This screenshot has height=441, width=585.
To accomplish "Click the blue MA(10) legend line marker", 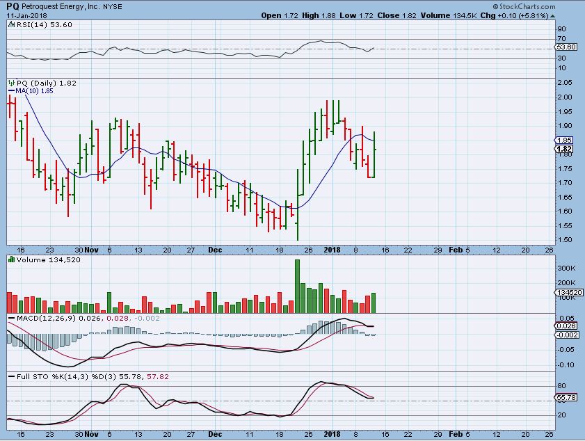I will [x=10, y=90].
